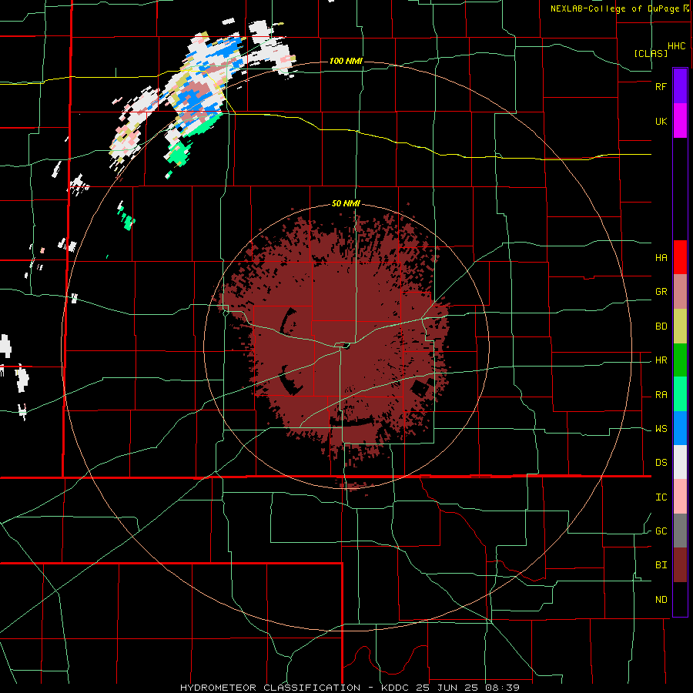
Task: Click the GC legend label
Action: (x=661, y=531)
